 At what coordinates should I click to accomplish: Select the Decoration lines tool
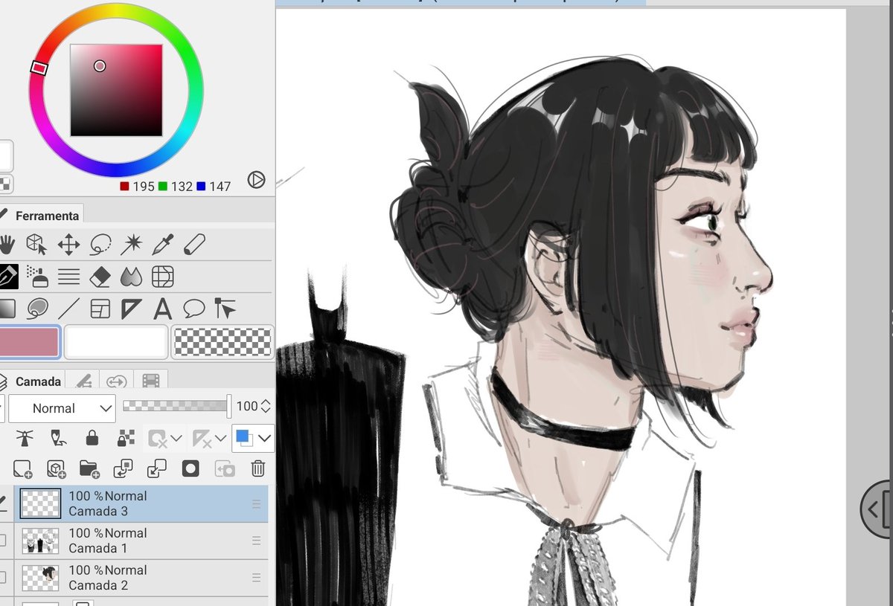(x=68, y=277)
